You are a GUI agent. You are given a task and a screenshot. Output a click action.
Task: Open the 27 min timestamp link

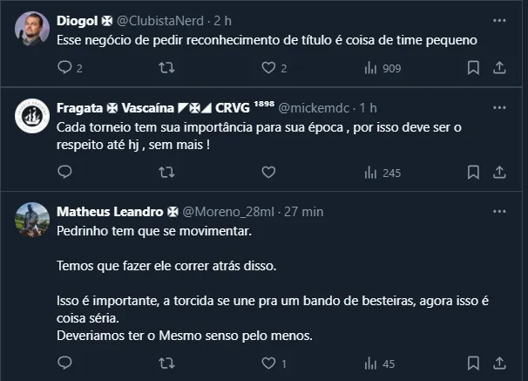pyautogui.click(x=306, y=212)
